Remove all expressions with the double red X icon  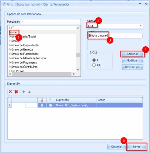click(16, 92)
